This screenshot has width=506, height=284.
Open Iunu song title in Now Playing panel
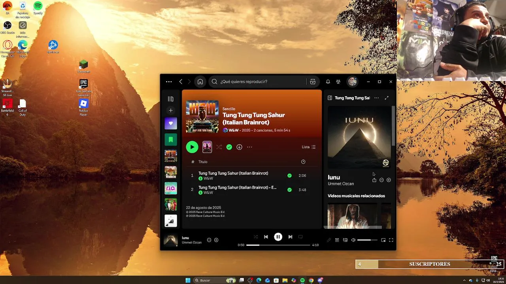(334, 177)
